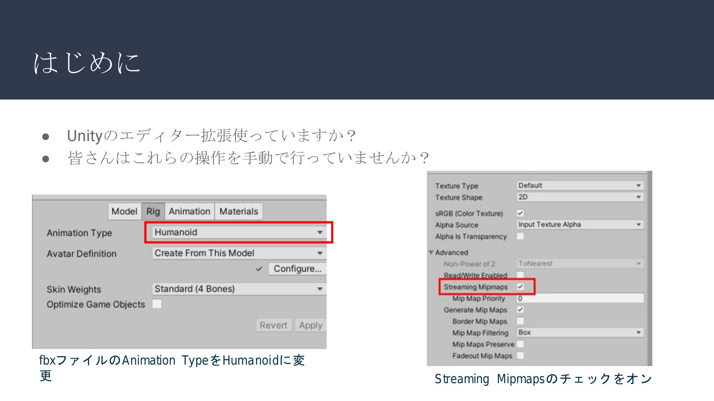Click the Mip Map Priority field

pos(580,298)
